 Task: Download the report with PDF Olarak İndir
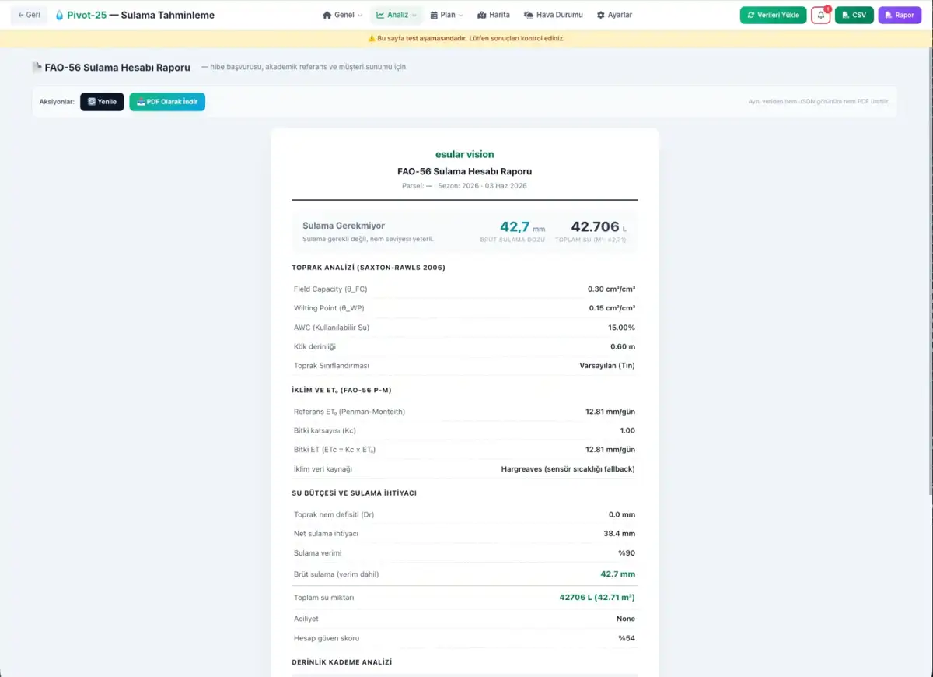[x=167, y=102]
